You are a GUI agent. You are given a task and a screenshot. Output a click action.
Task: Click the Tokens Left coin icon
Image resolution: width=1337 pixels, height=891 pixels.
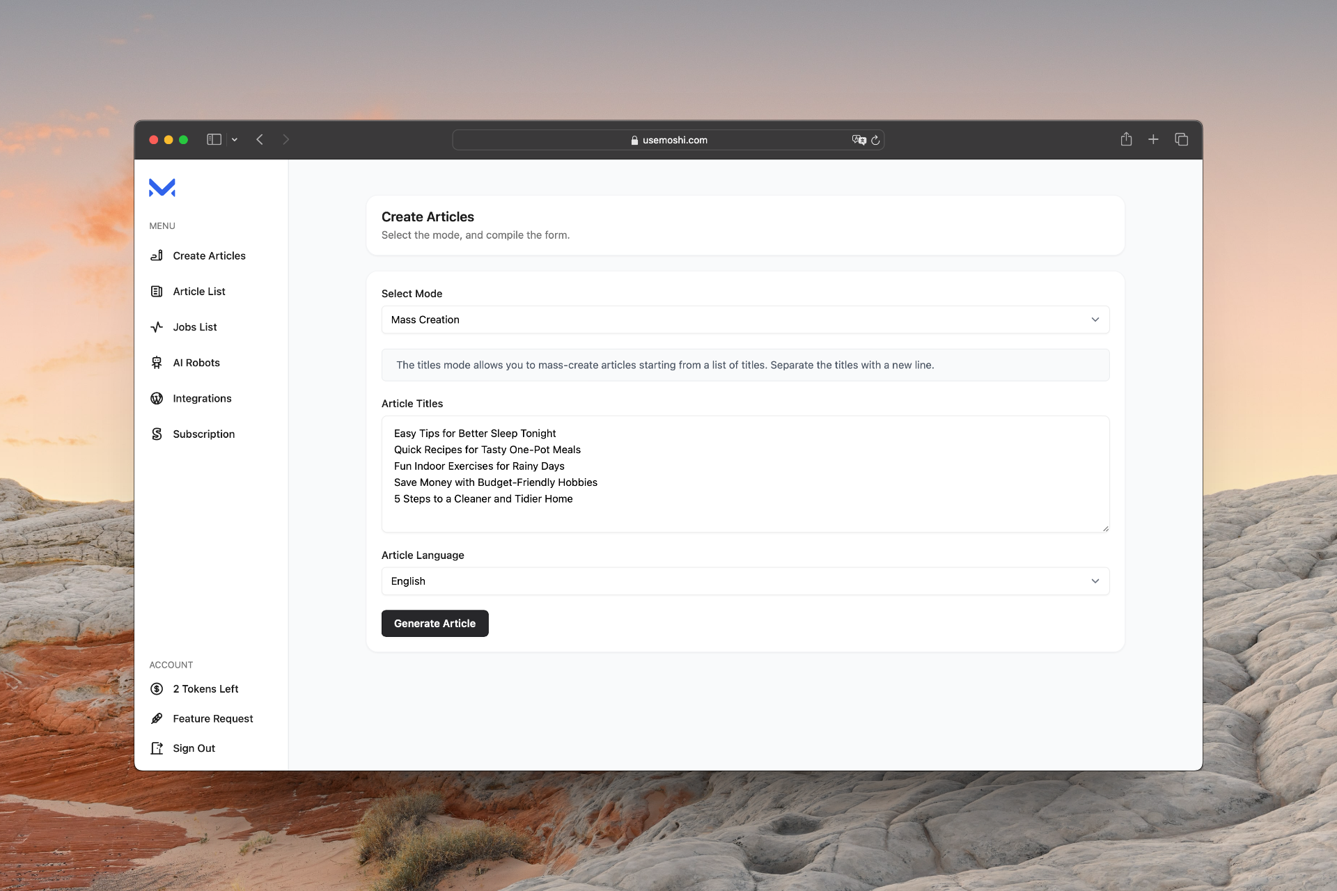(157, 688)
